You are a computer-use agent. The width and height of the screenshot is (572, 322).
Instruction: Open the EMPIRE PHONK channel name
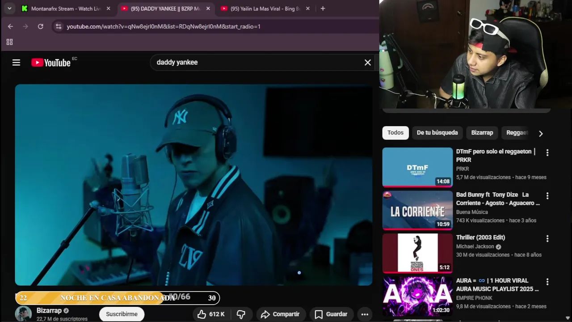tap(474, 298)
